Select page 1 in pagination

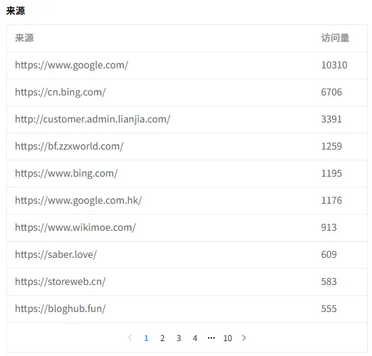coord(146,338)
